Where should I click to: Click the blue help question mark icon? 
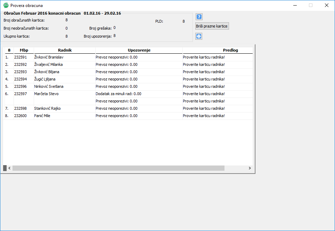coord(199,17)
